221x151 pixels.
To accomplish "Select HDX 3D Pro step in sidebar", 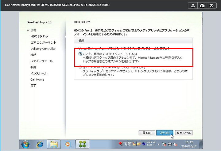I will point(39,36).
